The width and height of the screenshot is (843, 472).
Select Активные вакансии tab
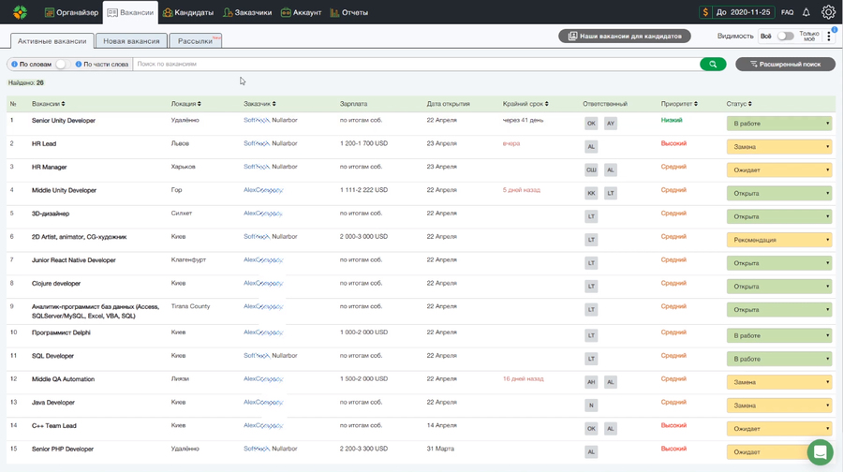click(x=52, y=41)
